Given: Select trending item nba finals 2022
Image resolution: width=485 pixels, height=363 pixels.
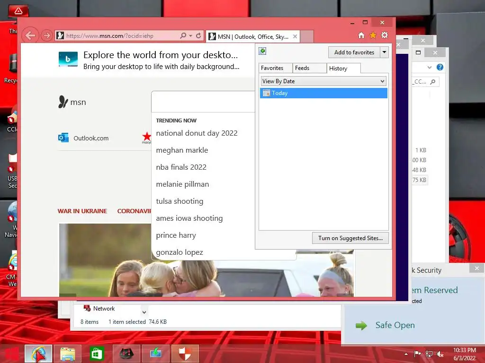Looking at the screenshot, I should 181,167.
